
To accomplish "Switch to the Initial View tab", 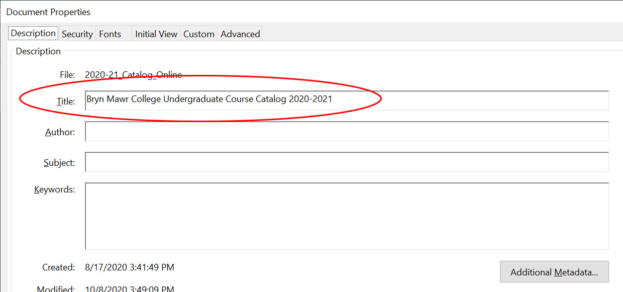I will coord(156,34).
